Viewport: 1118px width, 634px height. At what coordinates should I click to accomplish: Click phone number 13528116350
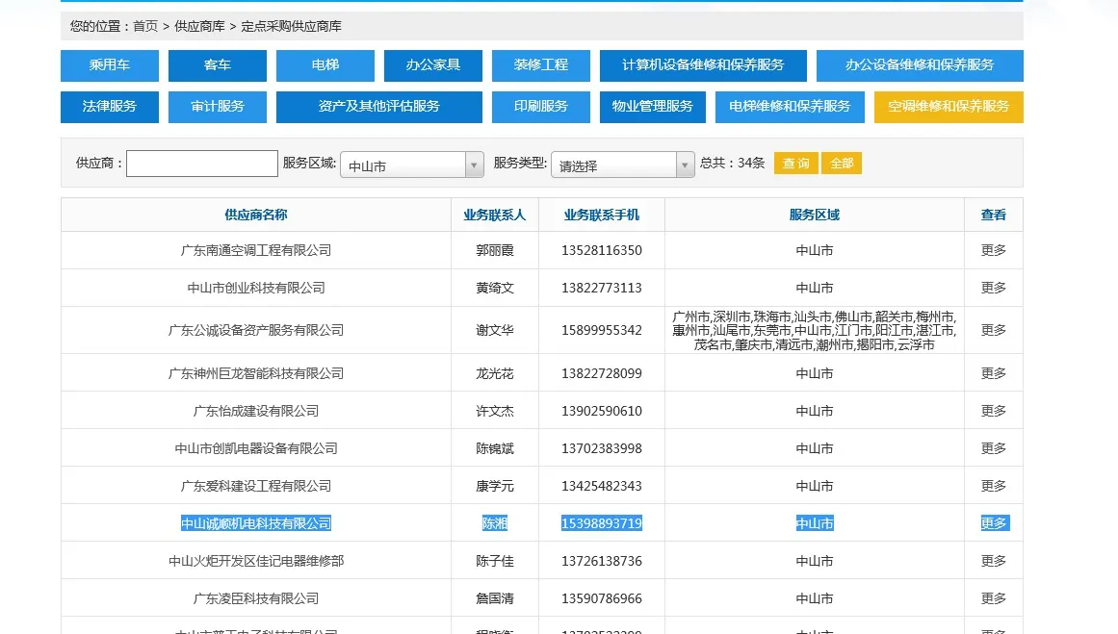(602, 251)
